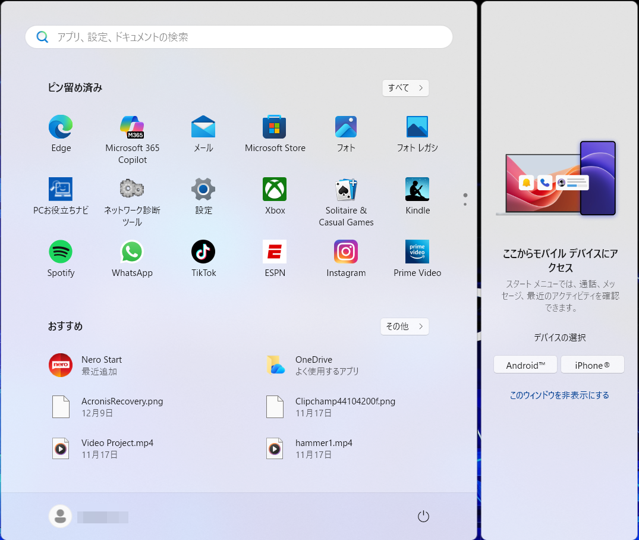Launch the Xbox app

(x=275, y=196)
